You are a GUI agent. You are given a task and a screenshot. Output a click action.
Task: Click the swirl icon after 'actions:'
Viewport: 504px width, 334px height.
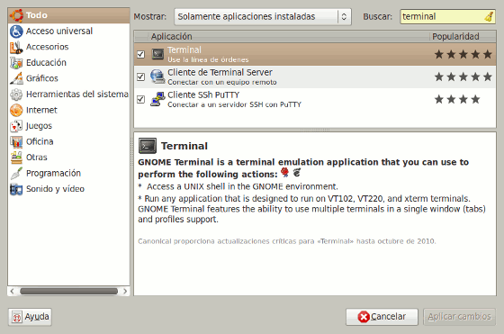297,173
